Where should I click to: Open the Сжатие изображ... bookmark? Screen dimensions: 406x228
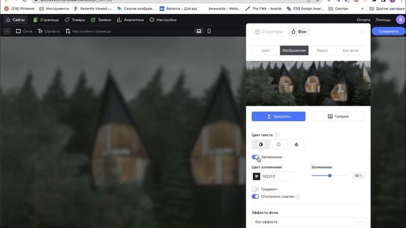coord(136,8)
